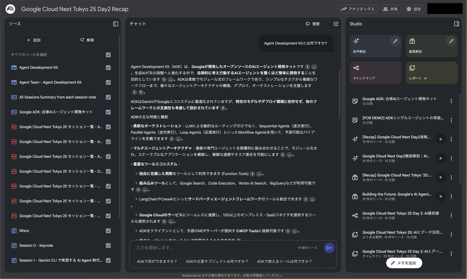Open more options for [FOR DEMO] ADKシングルエージェント note
The width and height of the screenshot is (467, 279).
451,120
